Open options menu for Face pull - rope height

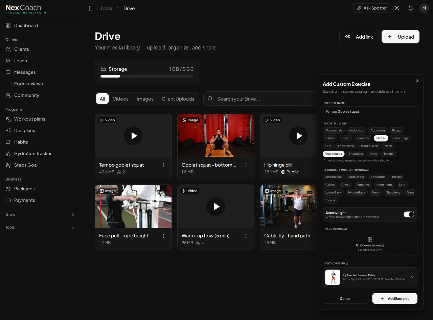pos(163,236)
